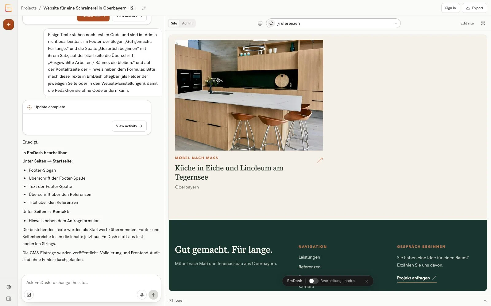Click the Logs label in bottom bar
Image resolution: width=491 pixels, height=306 pixels.
(179, 300)
